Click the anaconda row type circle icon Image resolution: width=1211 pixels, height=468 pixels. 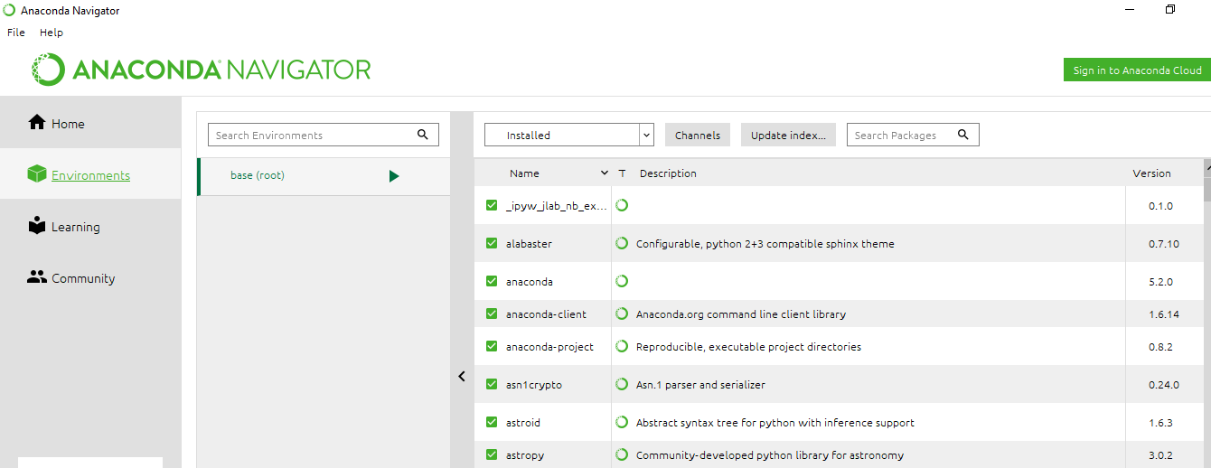coord(622,281)
